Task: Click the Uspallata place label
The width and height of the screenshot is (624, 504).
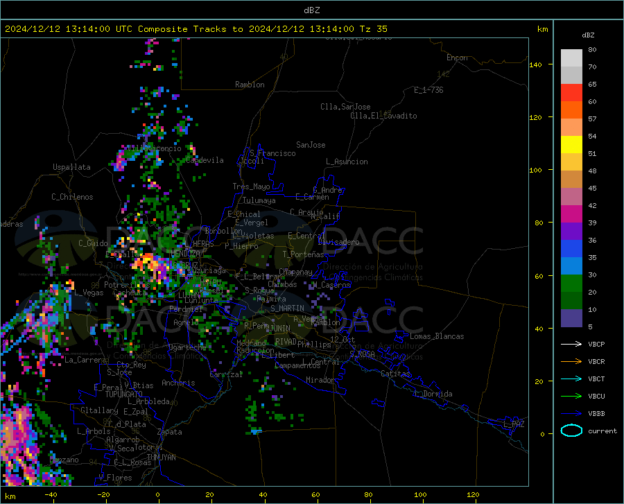Action: click(71, 167)
